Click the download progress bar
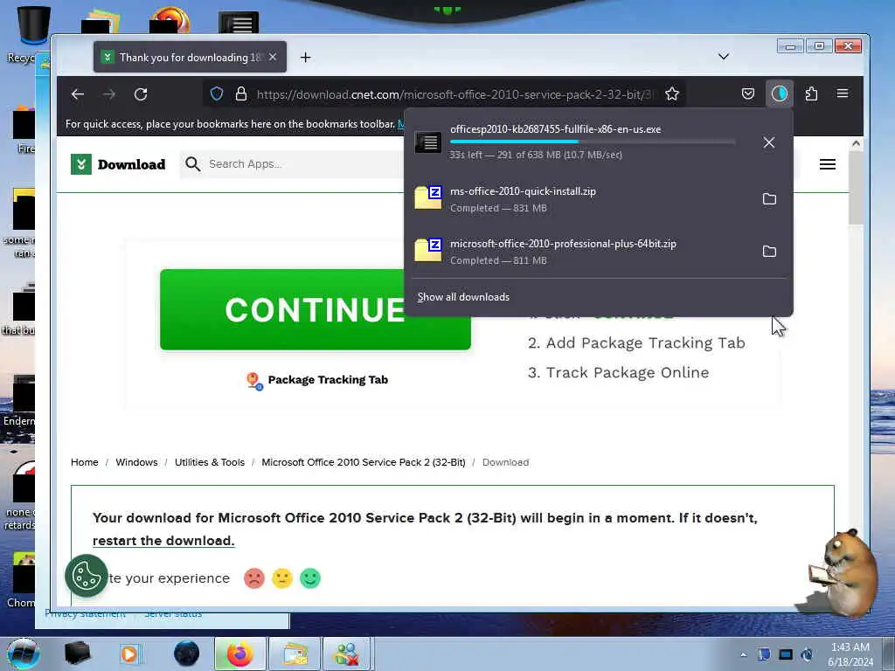The image size is (895, 671). (x=593, y=142)
